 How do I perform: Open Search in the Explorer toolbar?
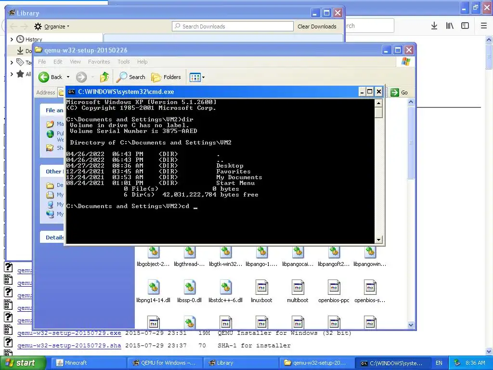point(130,77)
